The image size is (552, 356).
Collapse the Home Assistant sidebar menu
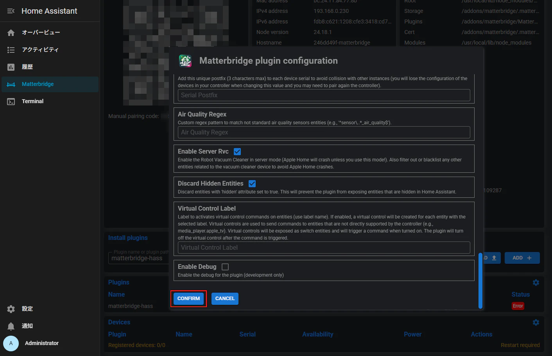11,11
